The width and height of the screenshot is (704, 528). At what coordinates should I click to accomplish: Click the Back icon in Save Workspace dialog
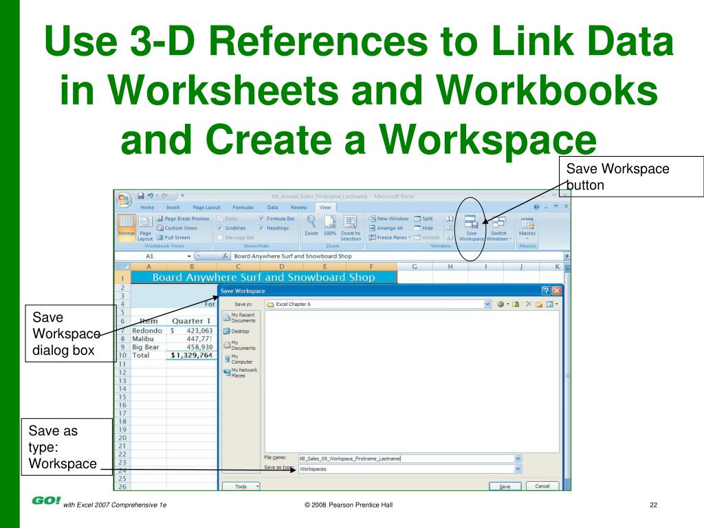(x=500, y=305)
